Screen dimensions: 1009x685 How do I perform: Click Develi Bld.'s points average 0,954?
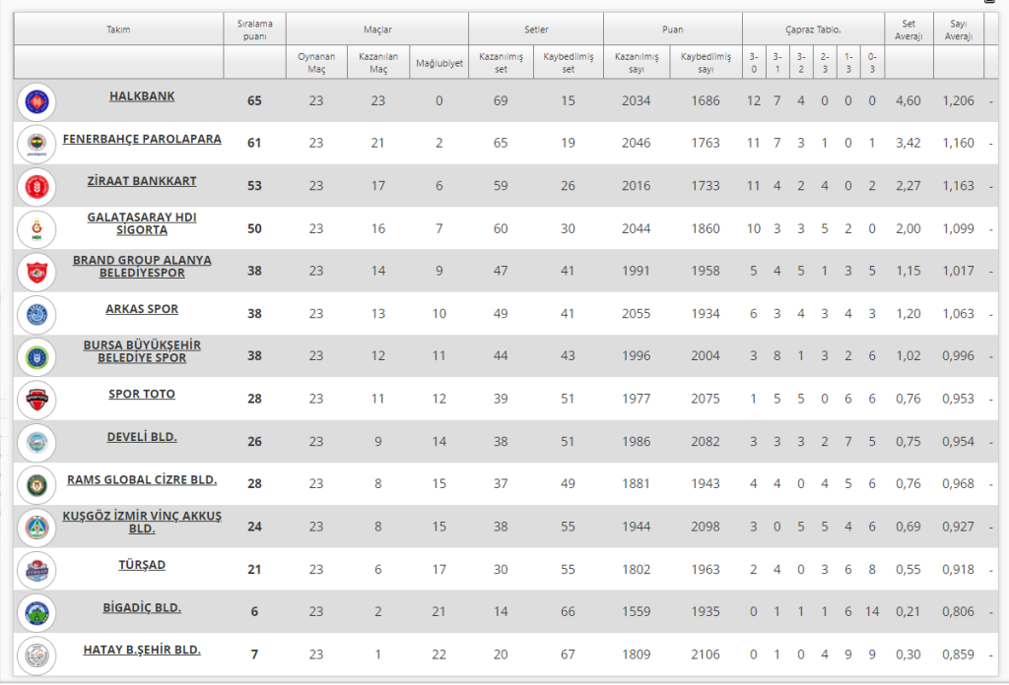click(x=958, y=442)
